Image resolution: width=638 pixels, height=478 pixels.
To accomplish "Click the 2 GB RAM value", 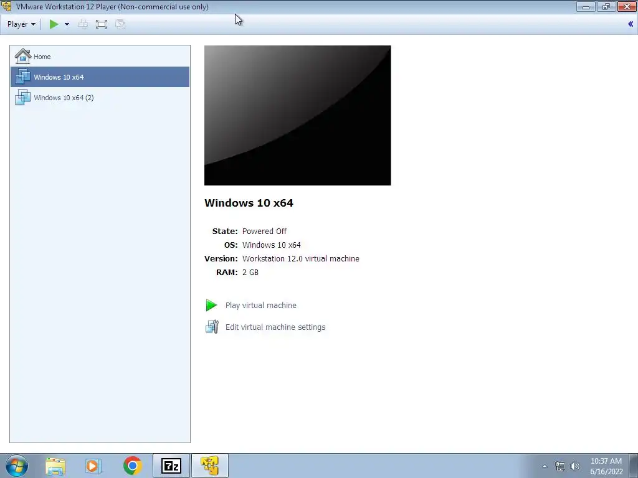I will click(250, 273).
